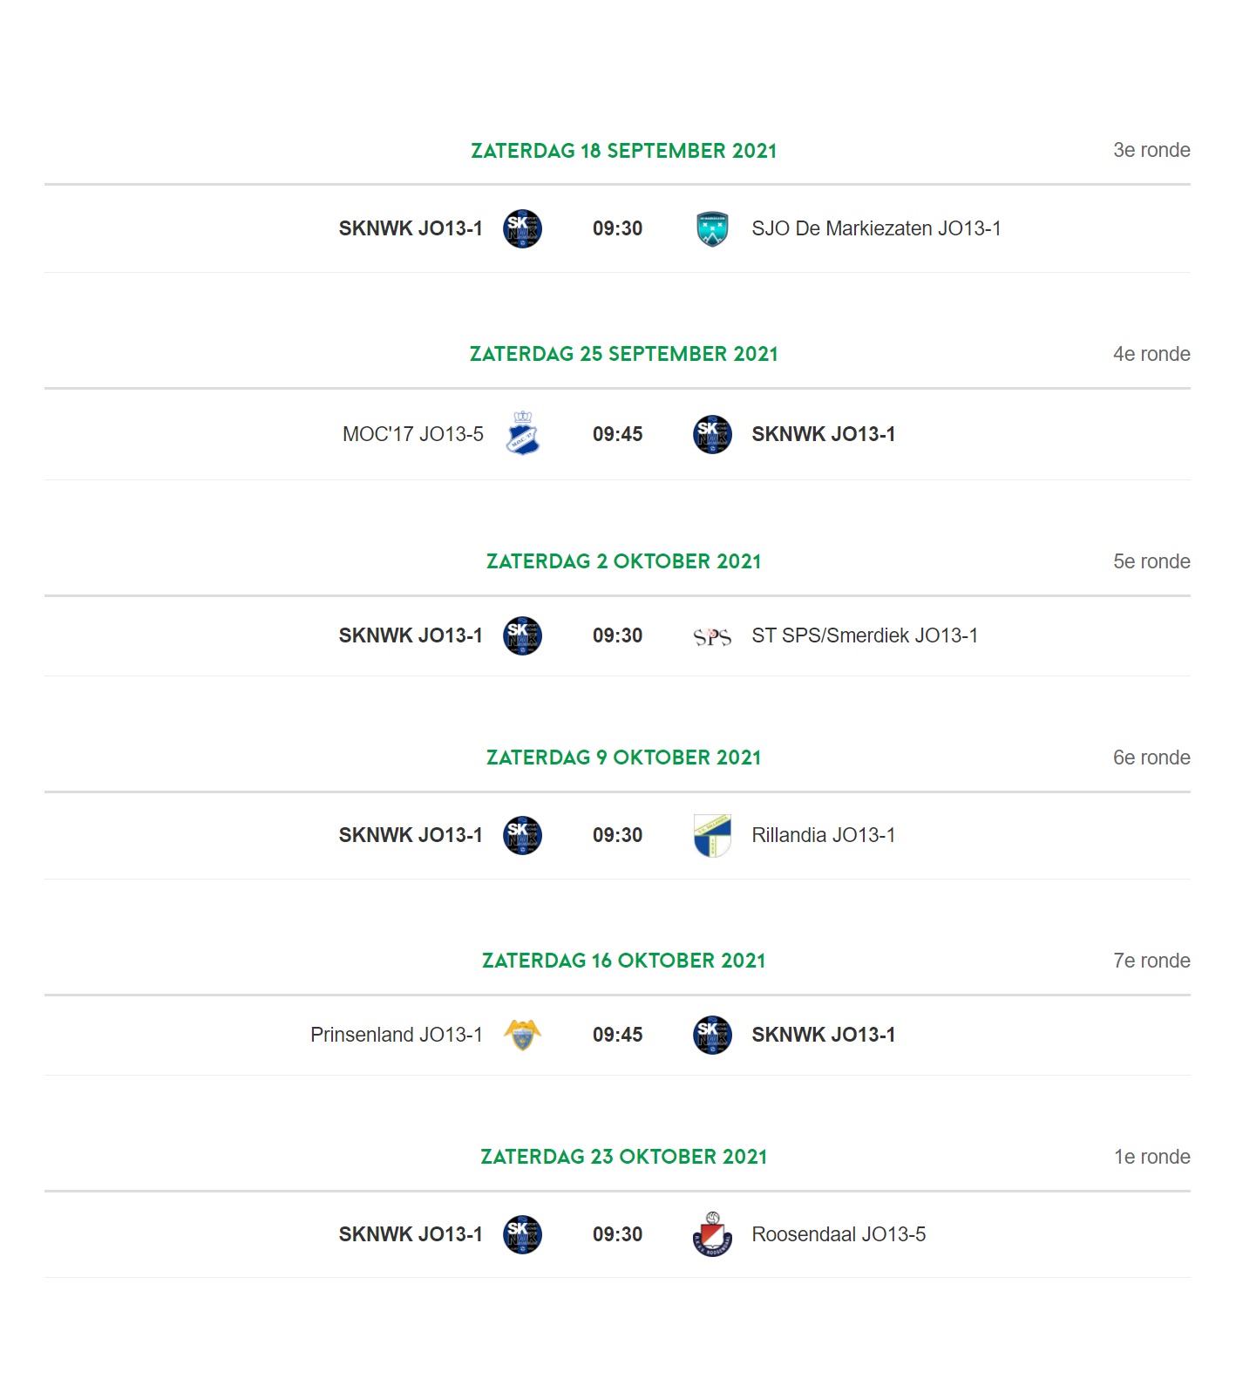Click SKNWK JO13-1 name in Rillandia match
The width and height of the screenshot is (1236, 1379).
[411, 835]
